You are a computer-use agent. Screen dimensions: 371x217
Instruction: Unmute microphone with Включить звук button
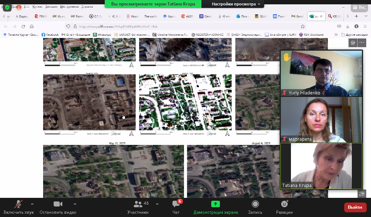(18, 207)
